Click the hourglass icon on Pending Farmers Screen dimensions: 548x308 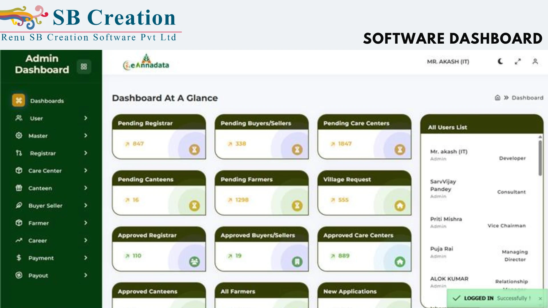pyautogui.click(x=297, y=206)
